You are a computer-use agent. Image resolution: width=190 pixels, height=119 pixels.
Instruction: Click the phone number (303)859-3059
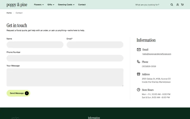coord(149,66)
